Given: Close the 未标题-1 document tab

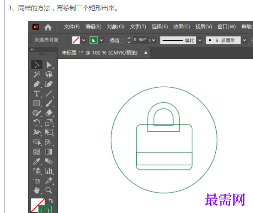Looking at the screenshot, I should (x=146, y=53).
